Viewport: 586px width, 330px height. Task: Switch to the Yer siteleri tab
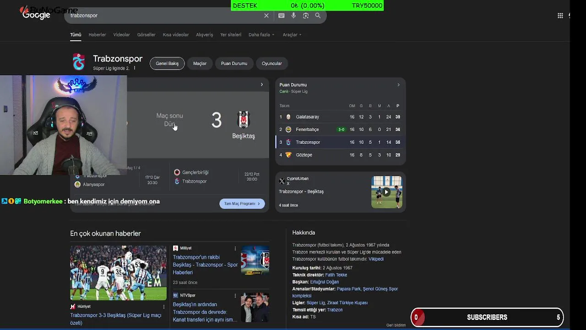click(231, 35)
